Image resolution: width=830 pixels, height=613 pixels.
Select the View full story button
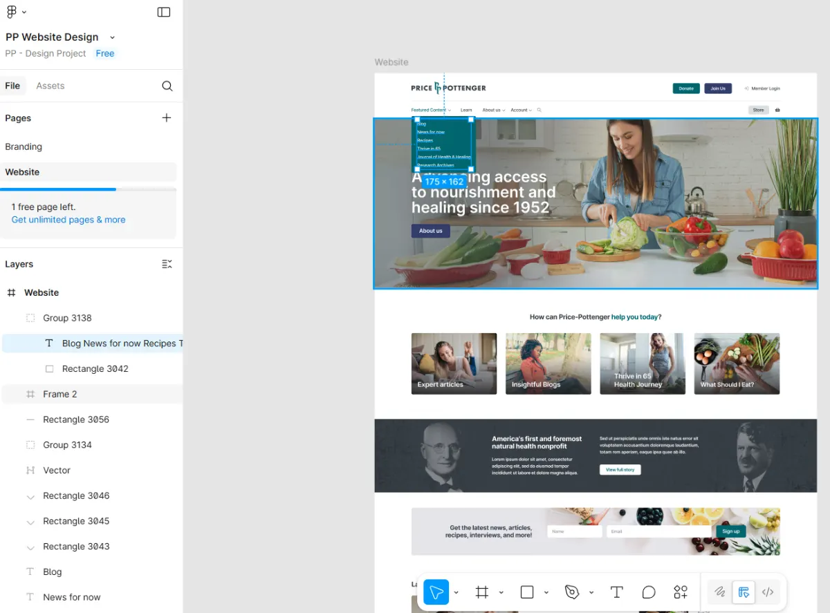pyautogui.click(x=620, y=470)
